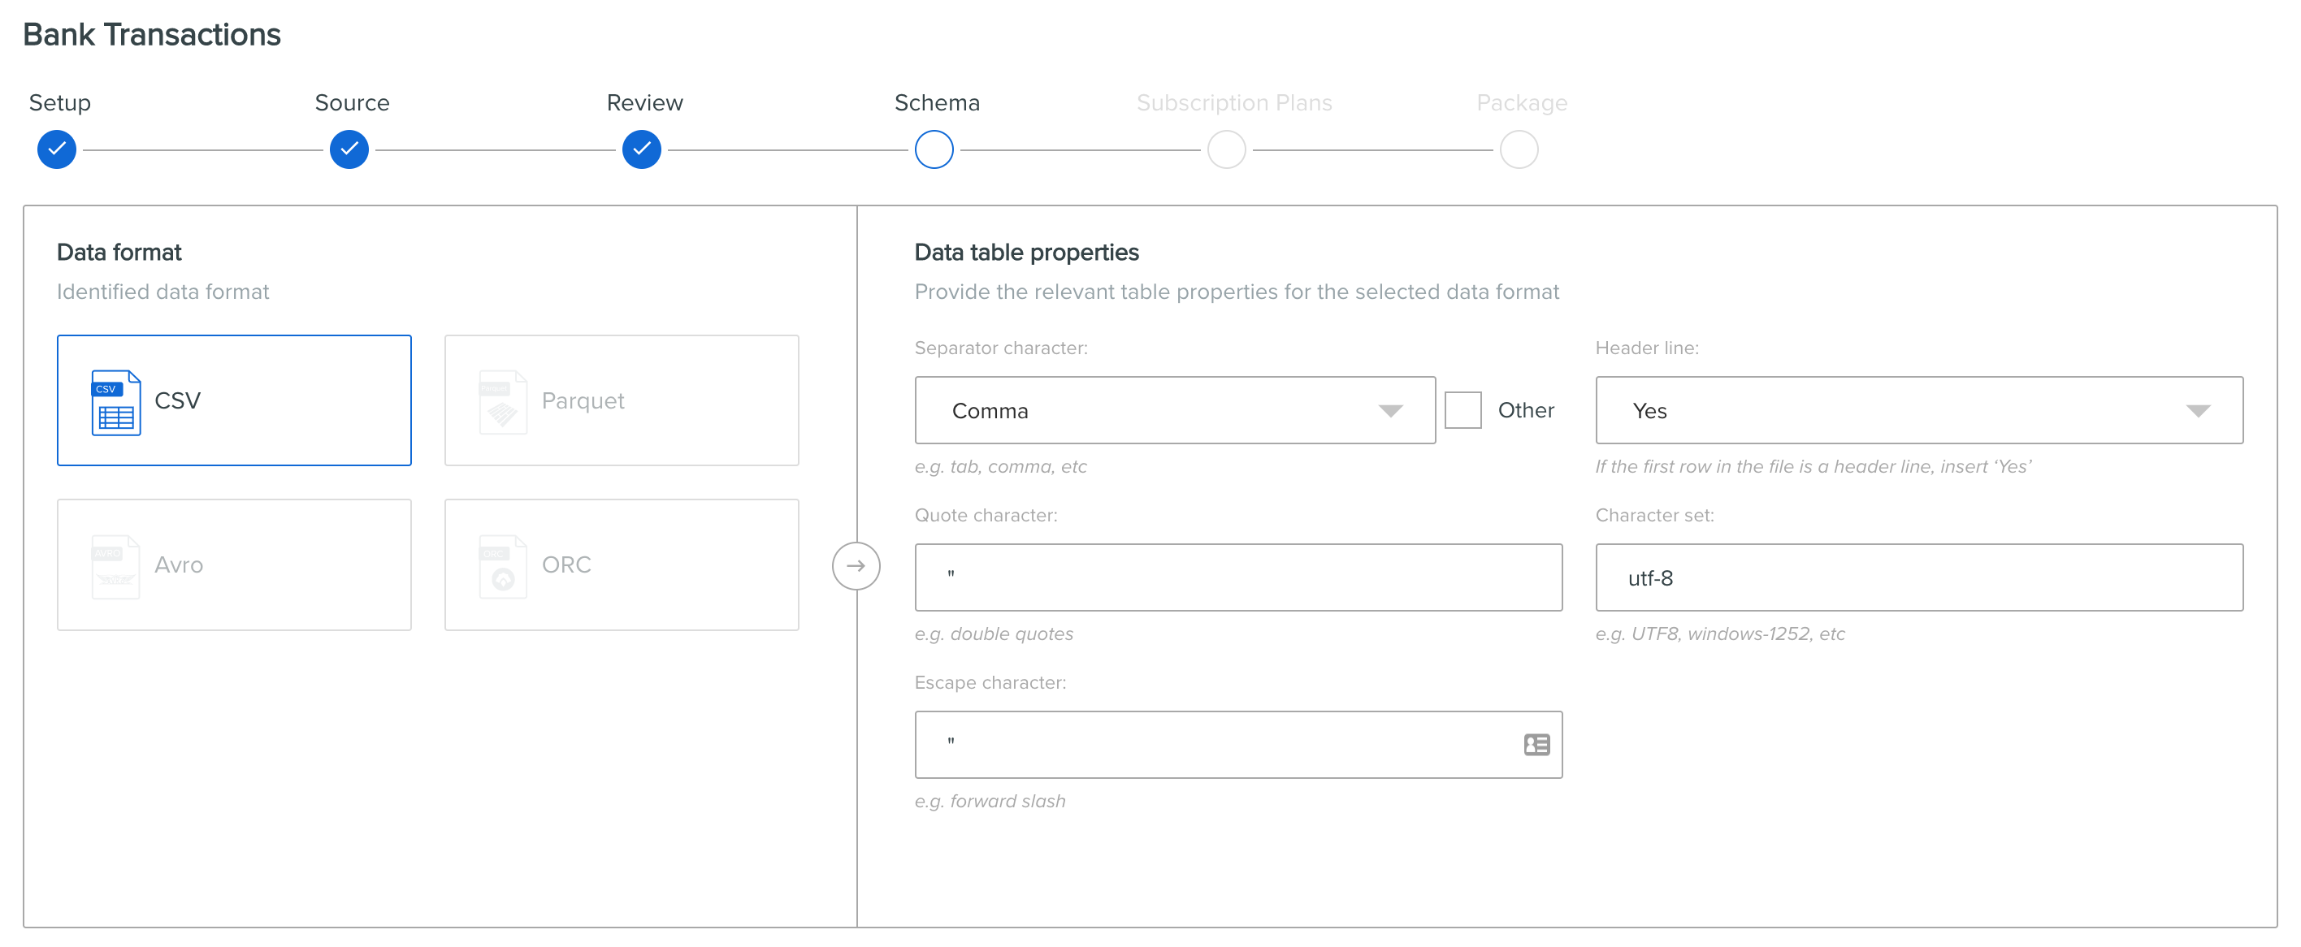Go to the Setup step label
This screenshot has width=2301, height=947.
[x=60, y=102]
